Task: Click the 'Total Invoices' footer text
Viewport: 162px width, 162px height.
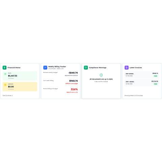Action: 7,96
